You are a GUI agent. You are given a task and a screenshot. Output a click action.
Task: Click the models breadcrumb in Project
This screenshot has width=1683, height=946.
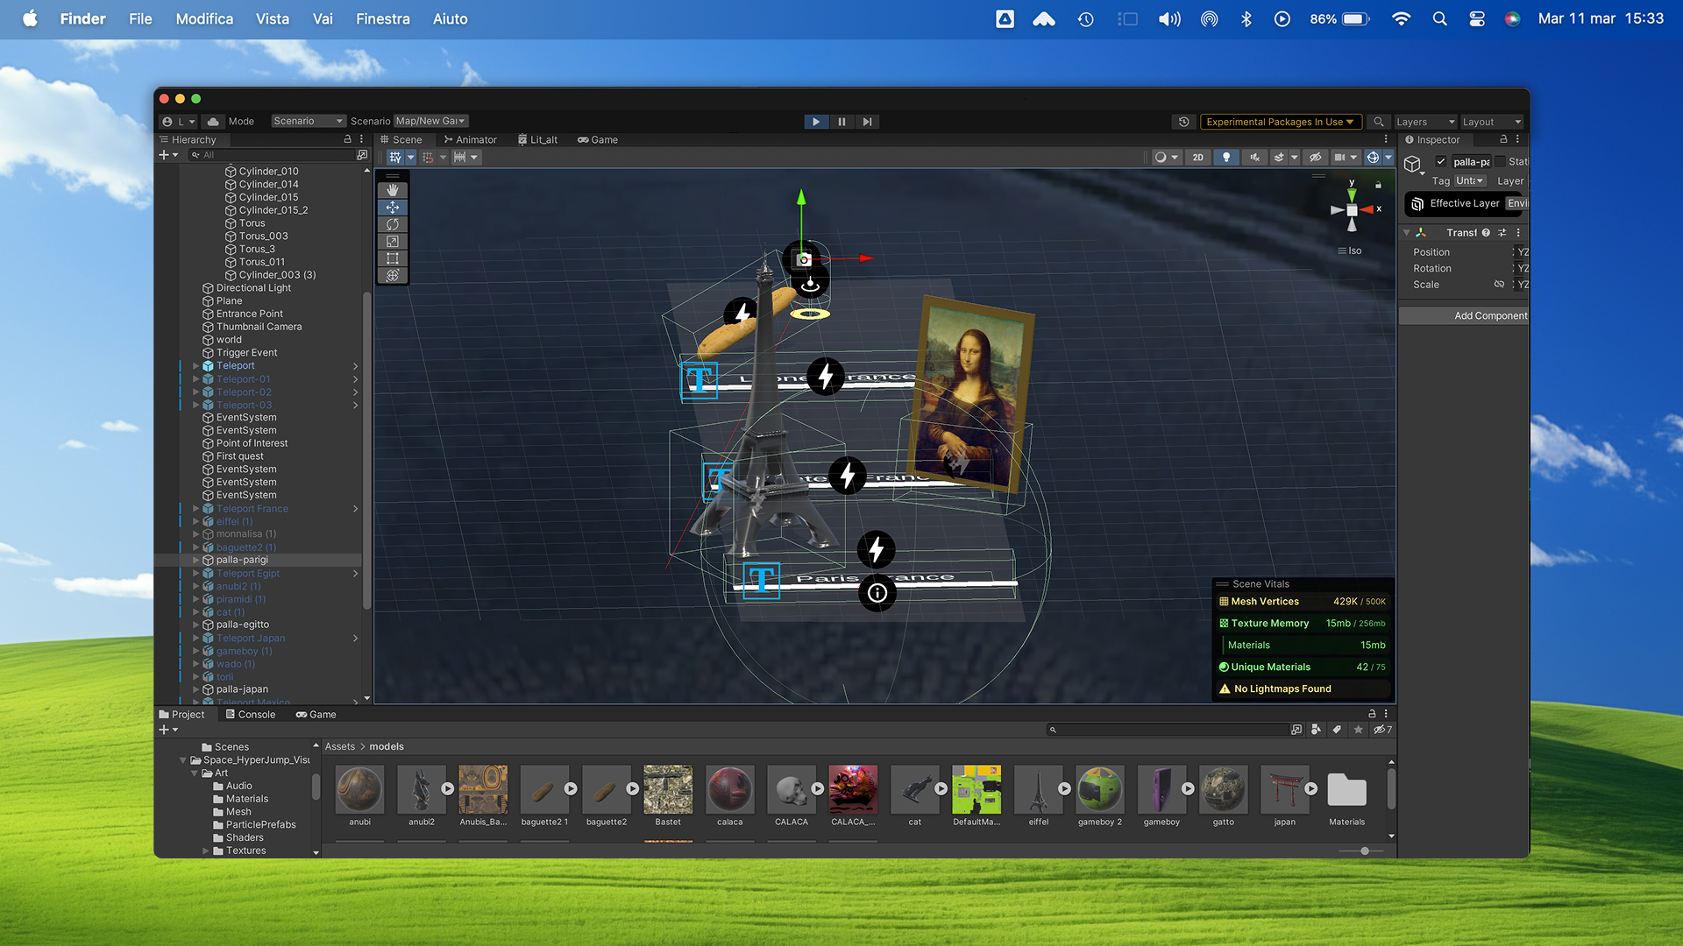point(387,747)
